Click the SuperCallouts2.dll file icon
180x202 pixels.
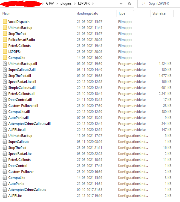tap(5, 69)
